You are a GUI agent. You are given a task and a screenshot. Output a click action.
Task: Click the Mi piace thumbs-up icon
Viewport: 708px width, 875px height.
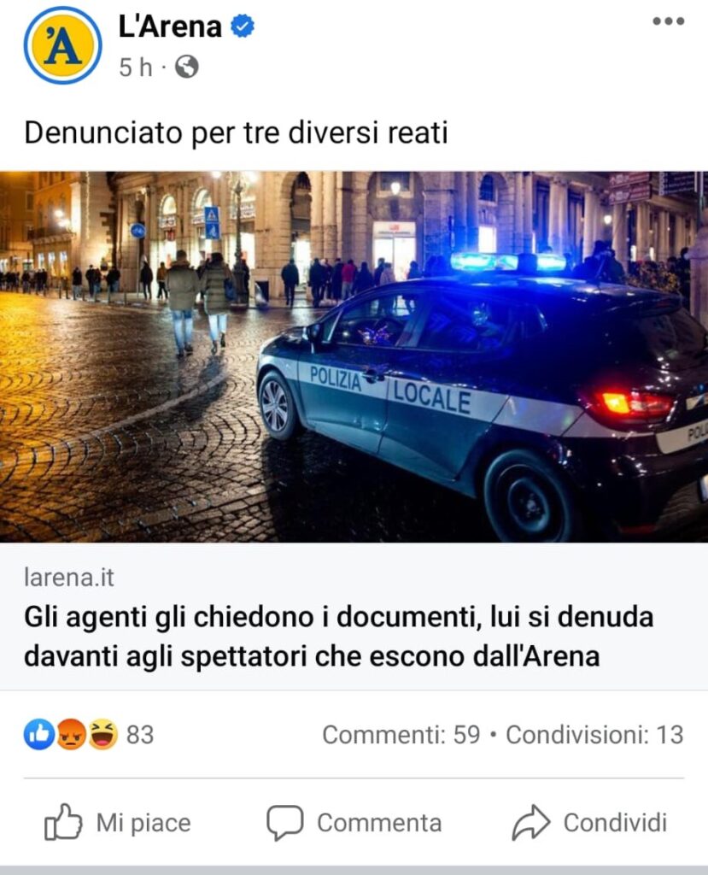click(63, 822)
